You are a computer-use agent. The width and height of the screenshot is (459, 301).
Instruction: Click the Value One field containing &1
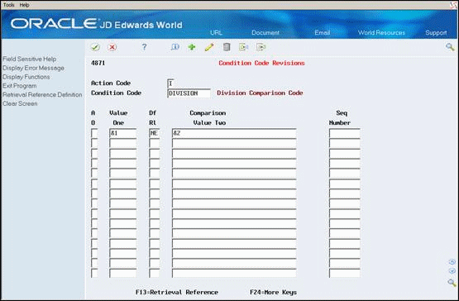(x=122, y=133)
